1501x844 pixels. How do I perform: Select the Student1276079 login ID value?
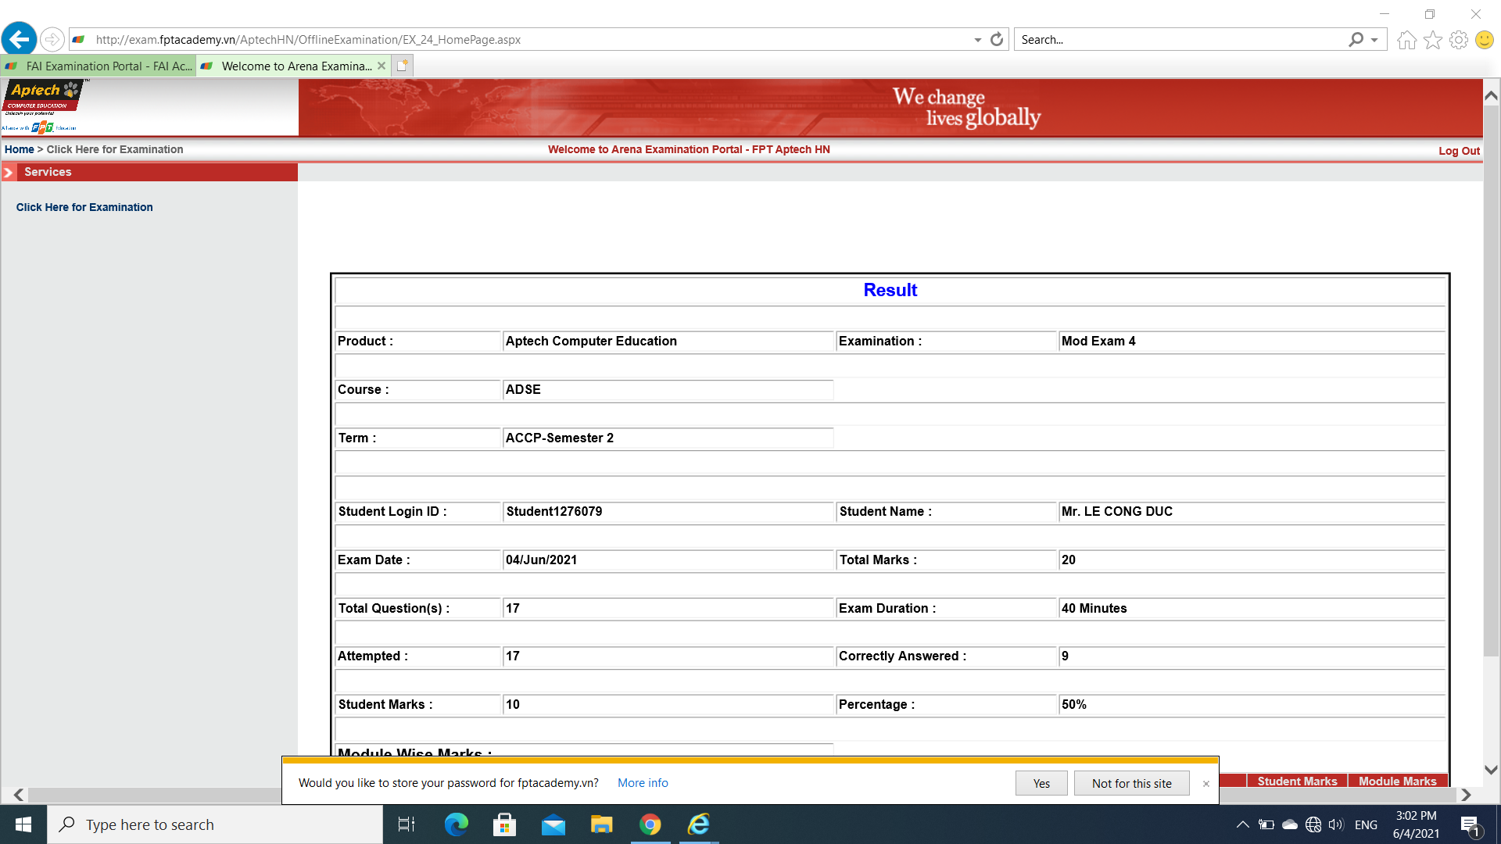click(554, 511)
